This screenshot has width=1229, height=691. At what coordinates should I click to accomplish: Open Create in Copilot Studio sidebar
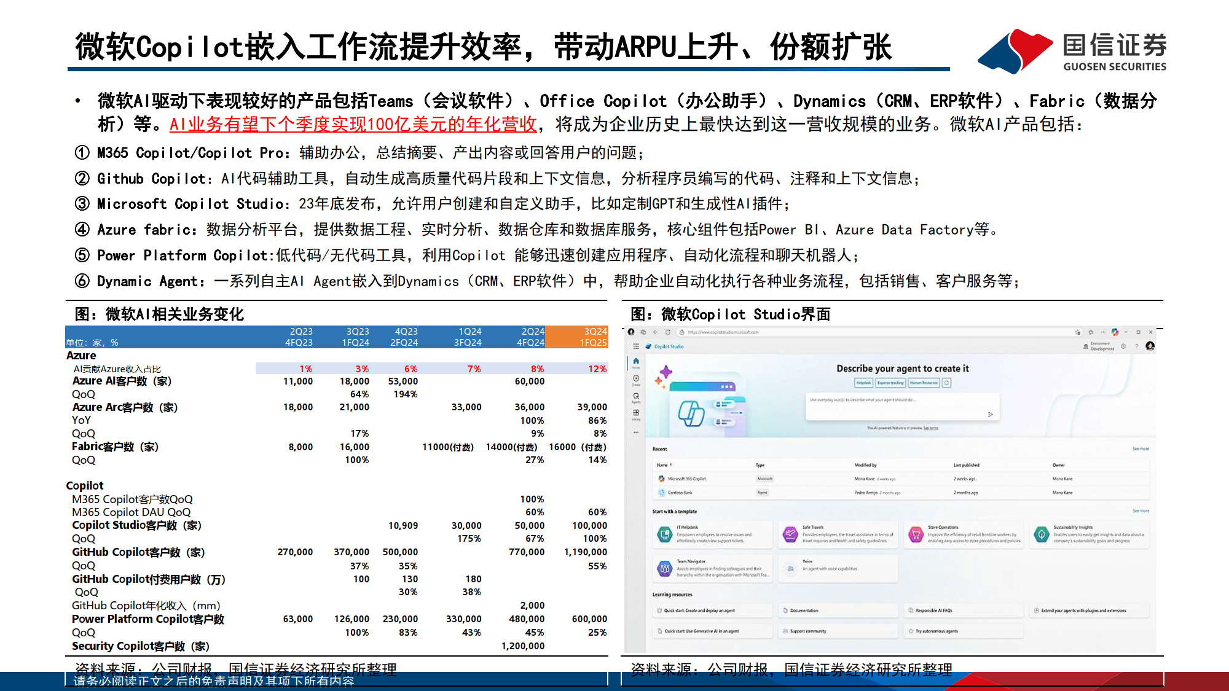coord(636,380)
